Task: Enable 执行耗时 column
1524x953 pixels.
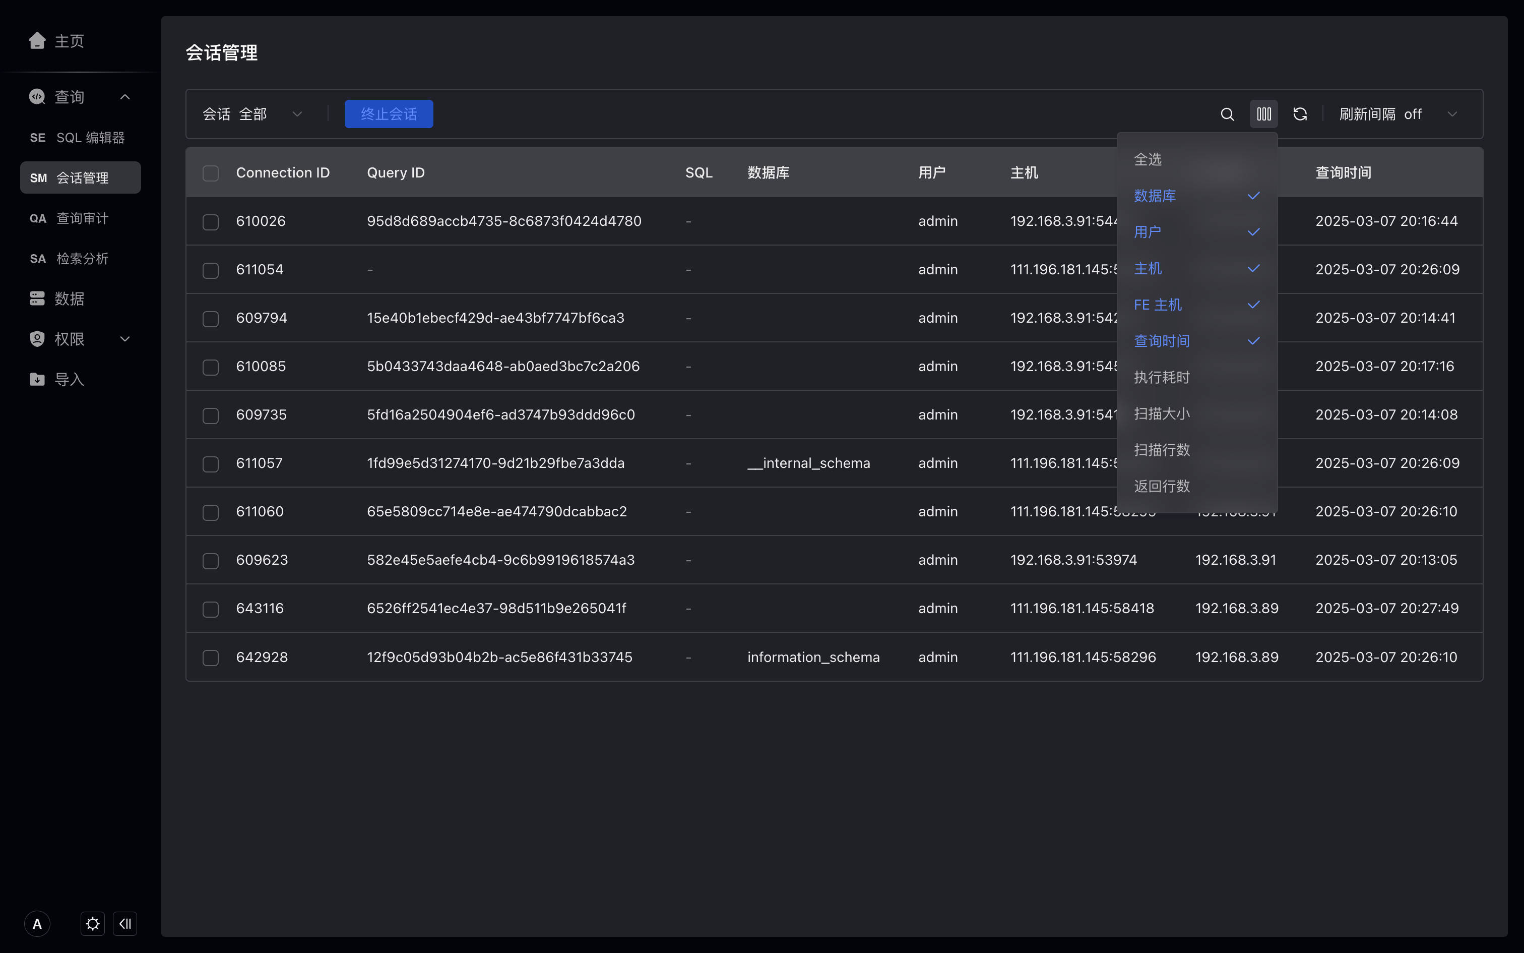Action: (1197, 377)
